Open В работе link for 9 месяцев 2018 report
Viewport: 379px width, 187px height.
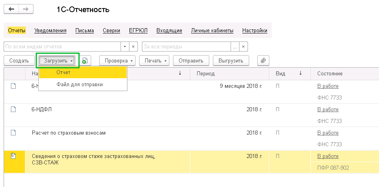click(x=328, y=86)
